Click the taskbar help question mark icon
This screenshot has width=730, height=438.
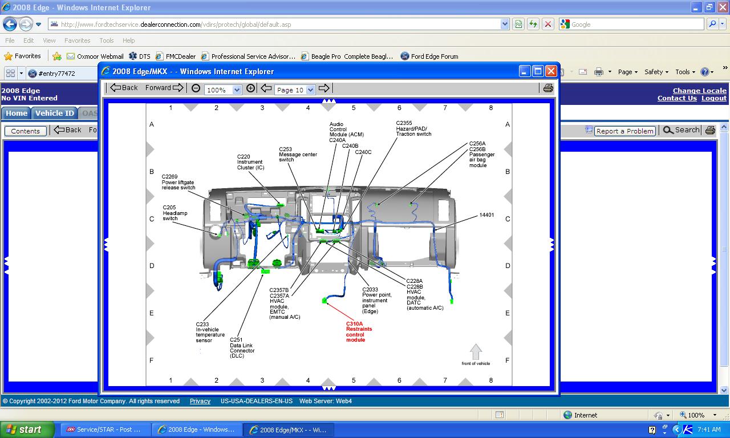652,430
